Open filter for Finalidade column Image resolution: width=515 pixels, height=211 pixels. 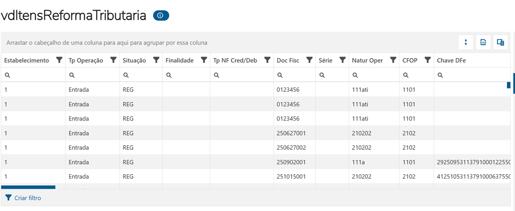pos(204,60)
